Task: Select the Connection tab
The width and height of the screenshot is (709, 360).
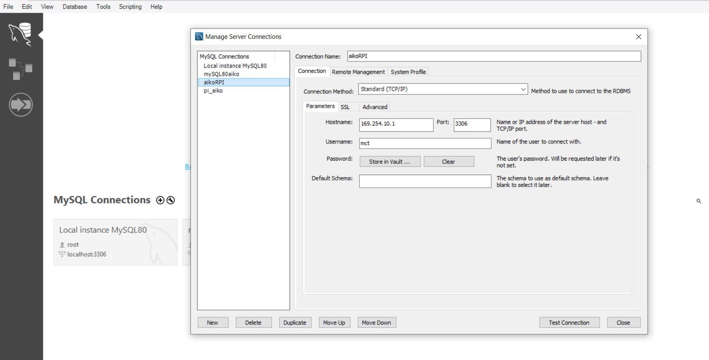Action: (x=312, y=71)
